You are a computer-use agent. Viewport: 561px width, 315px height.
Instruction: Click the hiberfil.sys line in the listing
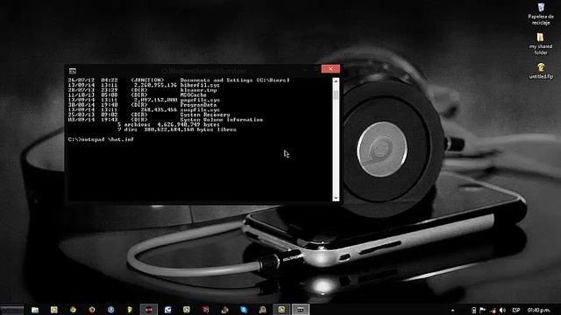tap(144, 86)
